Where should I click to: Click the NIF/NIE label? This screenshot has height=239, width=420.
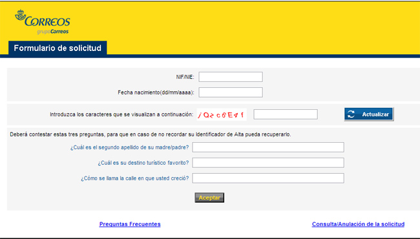[185, 77]
